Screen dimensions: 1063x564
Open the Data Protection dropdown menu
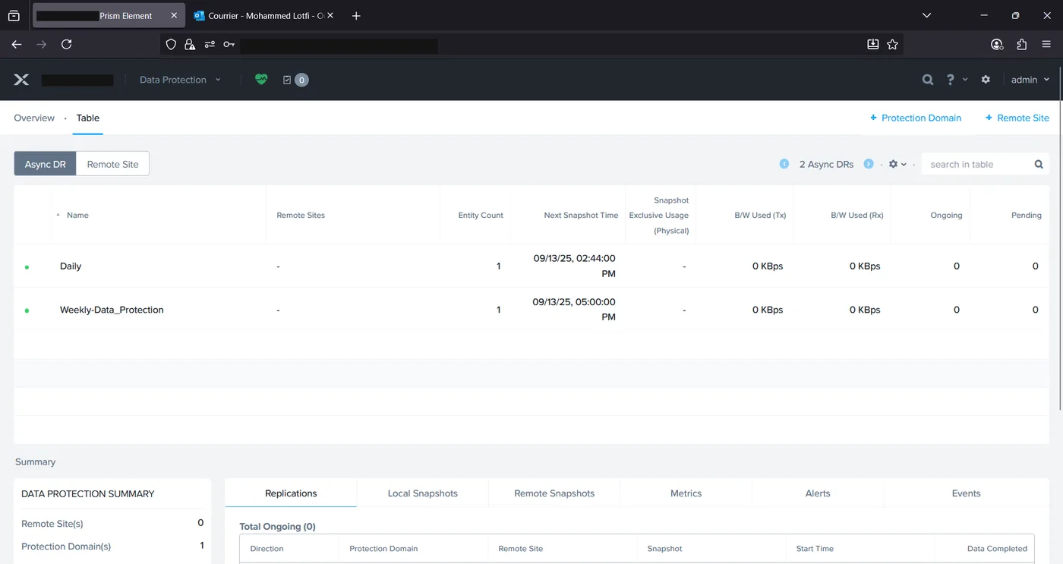pyautogui.click(x=180, y=80)
